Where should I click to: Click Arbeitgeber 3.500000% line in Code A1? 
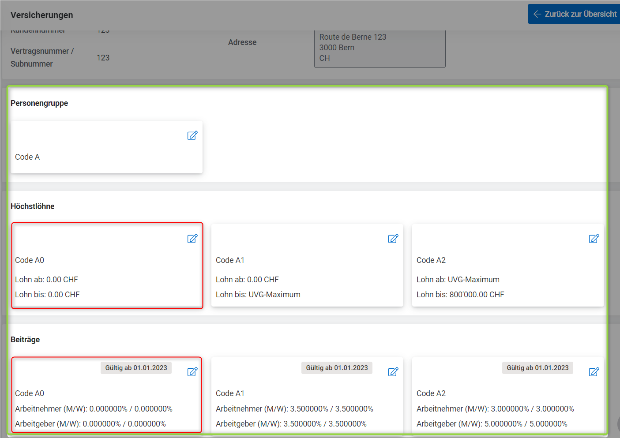(291, 424)
